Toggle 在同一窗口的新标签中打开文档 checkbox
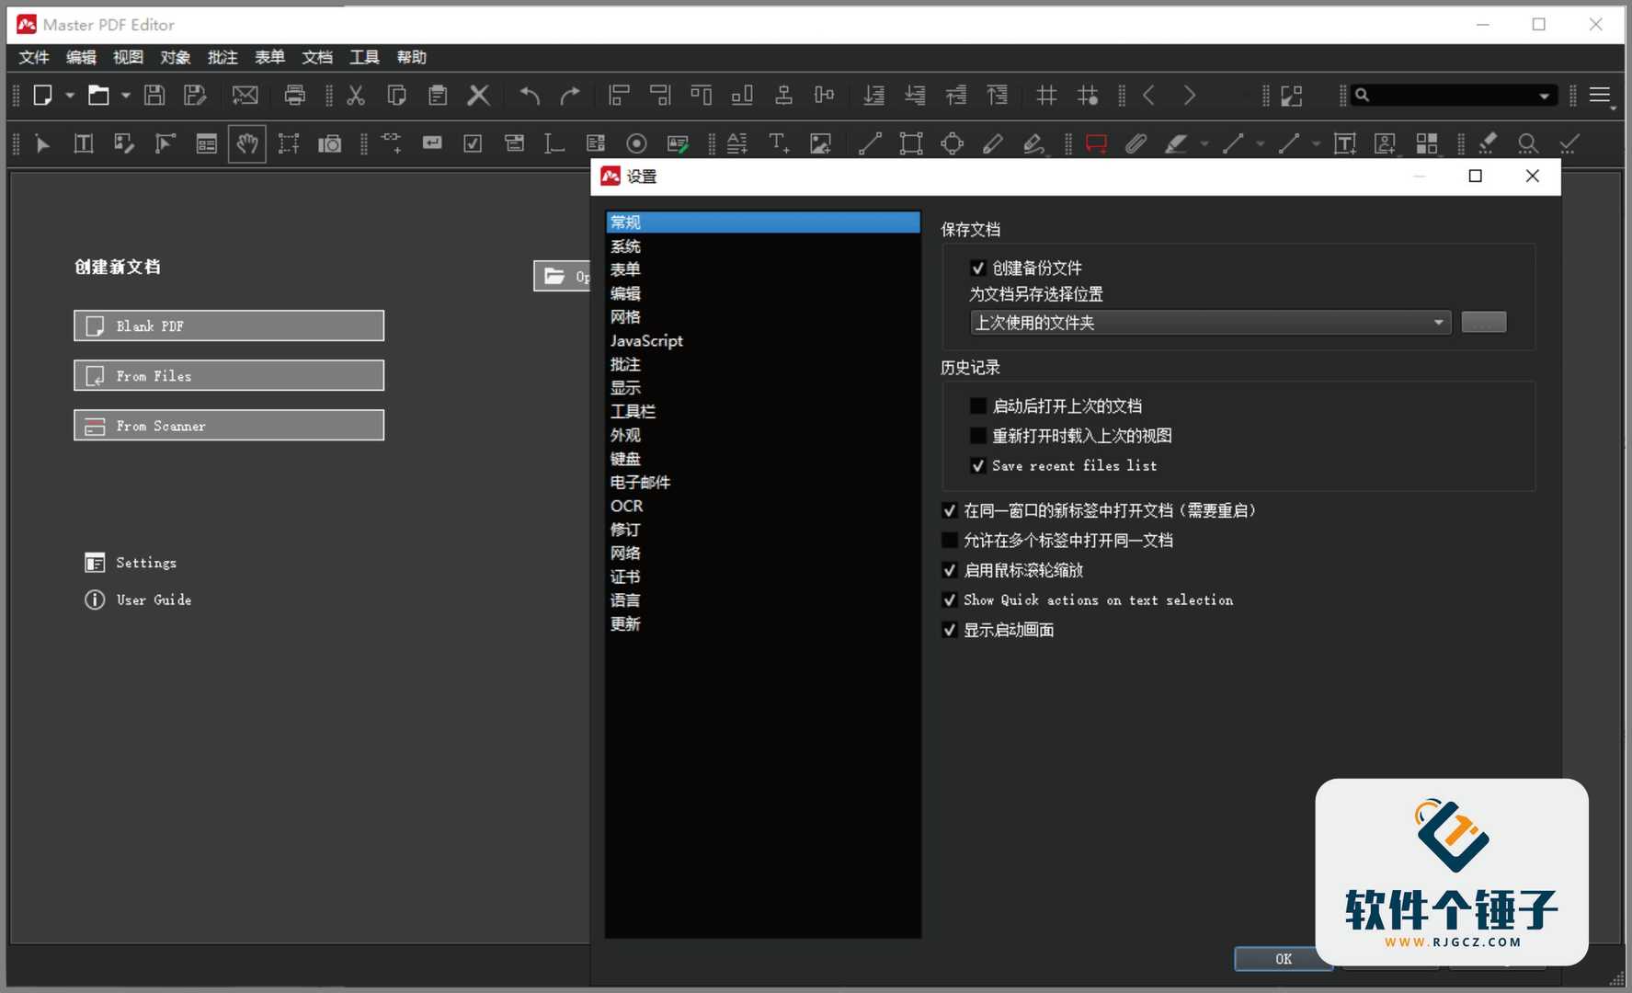Image resolution: width=1632 pixels, height=993 pixels. [x=950, y=510]
